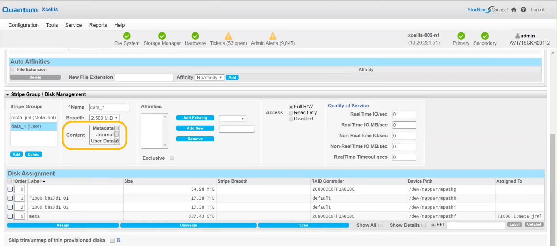Sort Disk Assignment by Label arrow
Image resolution: width=557 pixels, height=246 pixels.
44,181
